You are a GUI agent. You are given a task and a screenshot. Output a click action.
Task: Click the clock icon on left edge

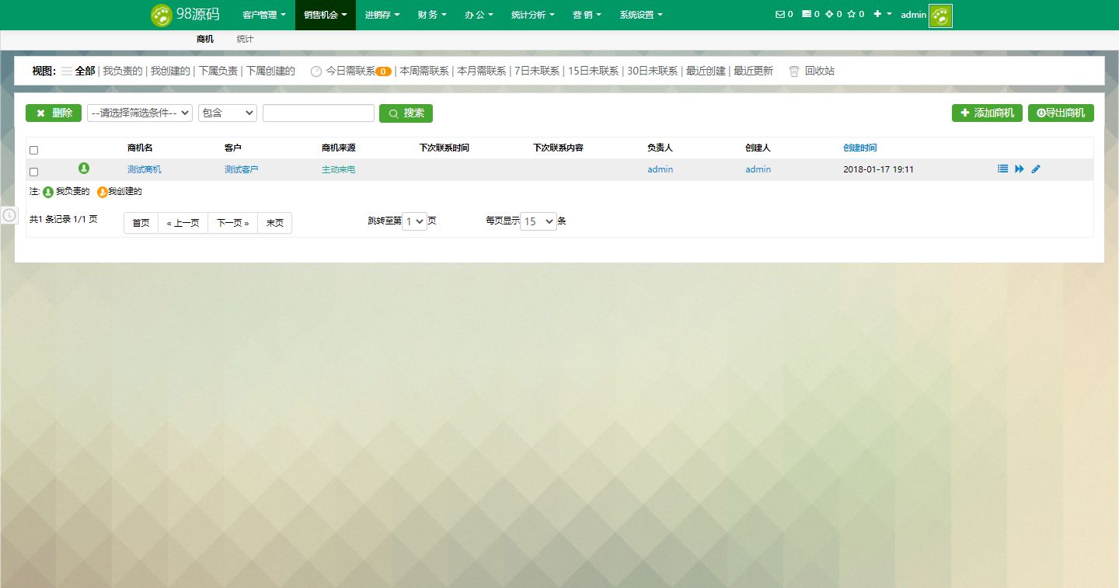coord(9,215)
